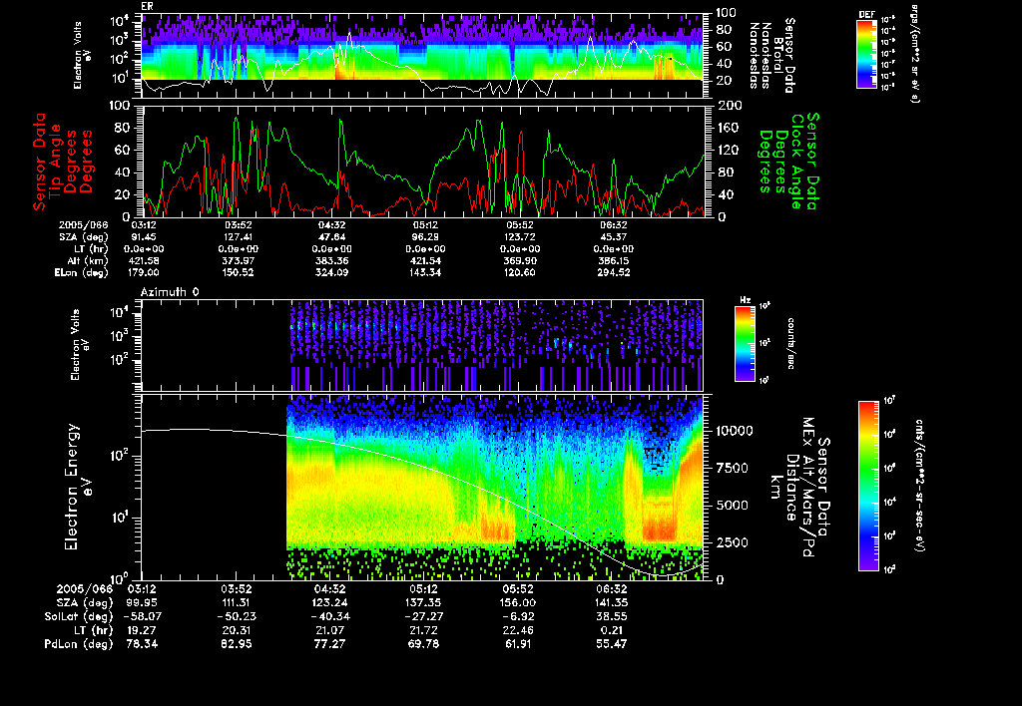Click the 2500 tick on distance axis
Viewport: 1022px width, 706px height.
[732, 542]
